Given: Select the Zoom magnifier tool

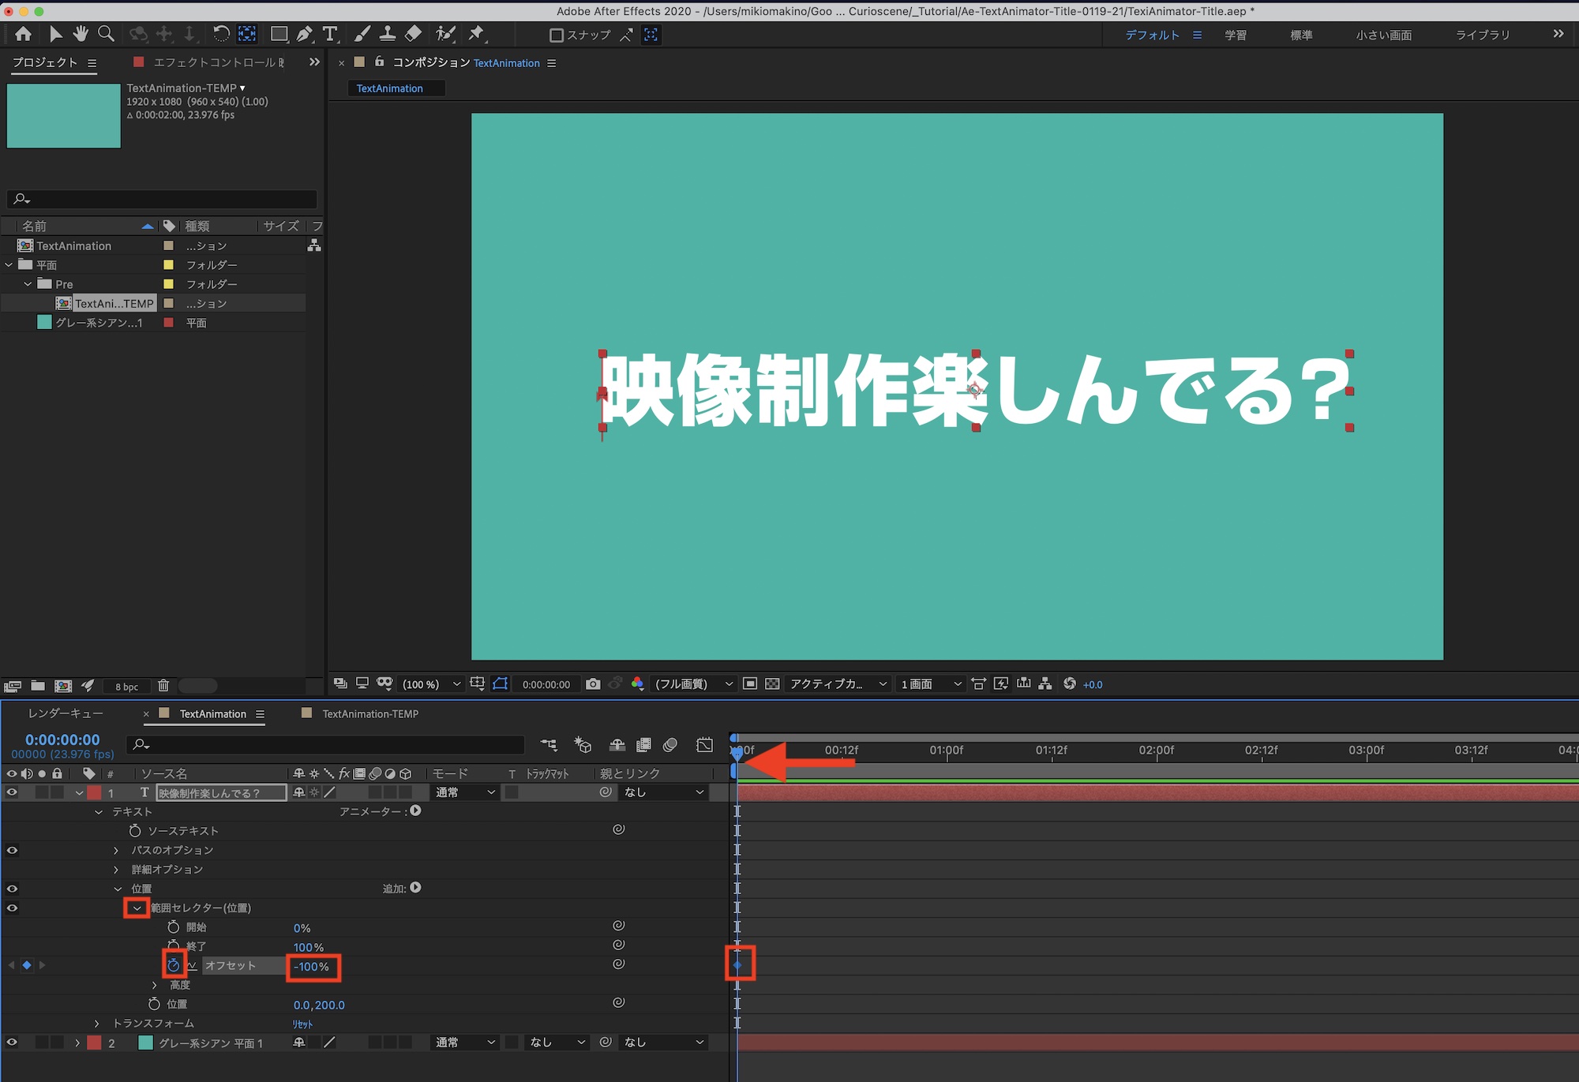Looking at the screenshot, I should pyautogui.click(x=106, y=34).
